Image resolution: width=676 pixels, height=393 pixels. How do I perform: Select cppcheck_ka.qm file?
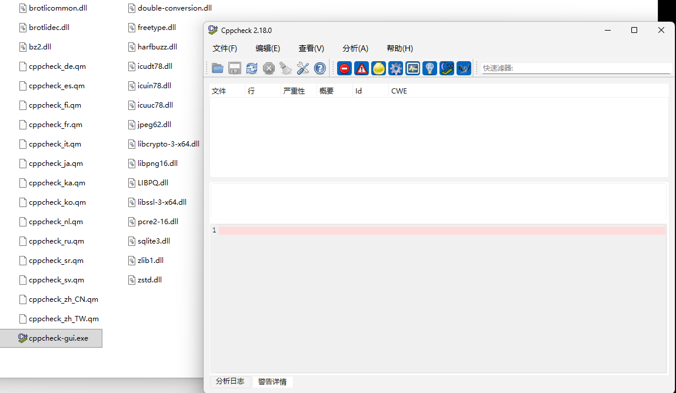pyautogui.click(x=52, y=183)
